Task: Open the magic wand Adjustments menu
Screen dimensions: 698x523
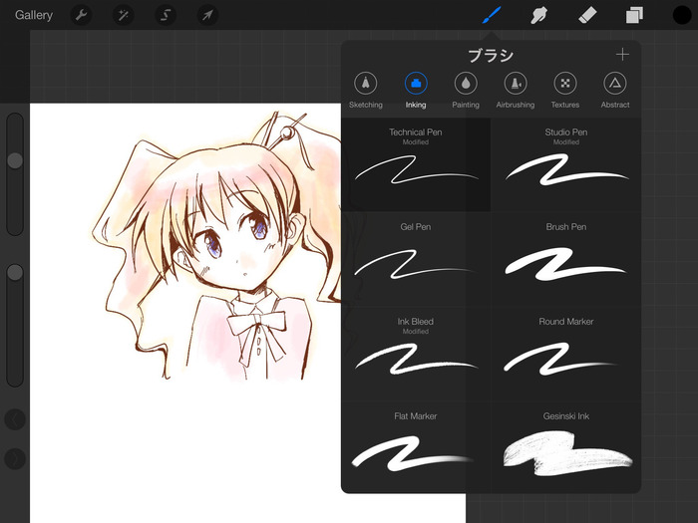Action: (123, 15)
